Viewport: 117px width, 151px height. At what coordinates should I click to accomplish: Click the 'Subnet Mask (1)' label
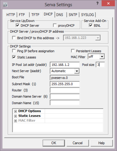(24, 84)
